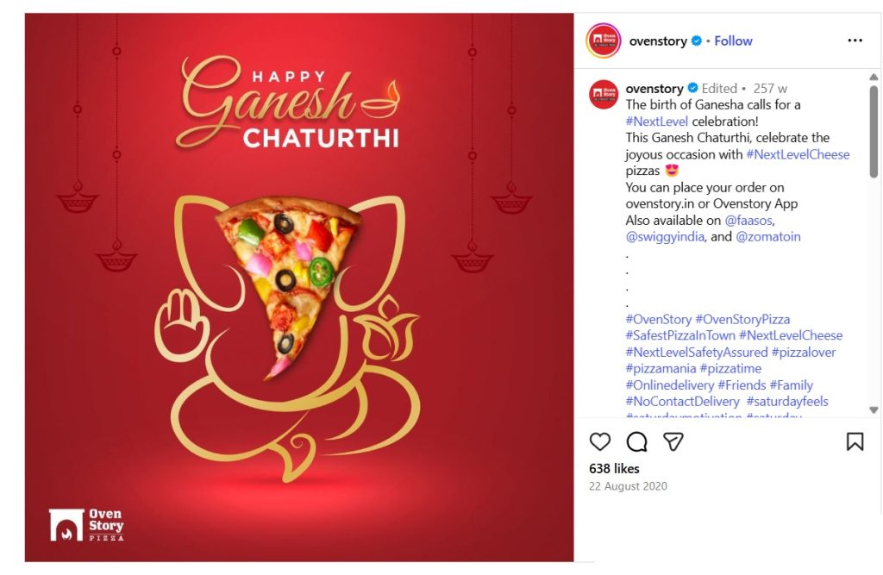Open the #NextLevelCheese hashtag in the caption sentence
The width and height of the screenshot is (883, 575).
click(798, 154)
